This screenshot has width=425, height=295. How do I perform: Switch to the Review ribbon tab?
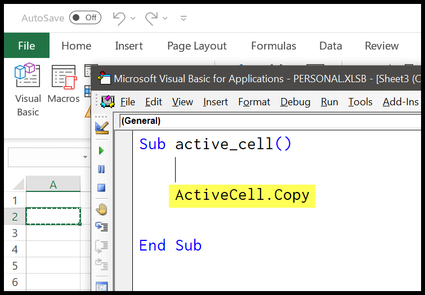coord(382,46)
